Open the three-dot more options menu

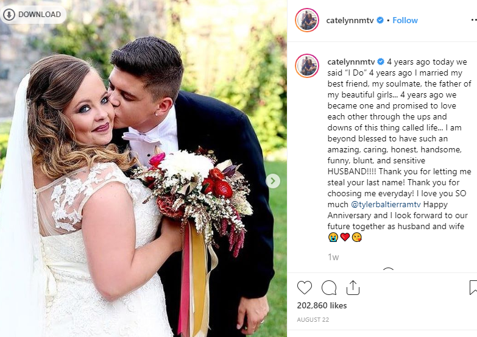pos(474,20)
